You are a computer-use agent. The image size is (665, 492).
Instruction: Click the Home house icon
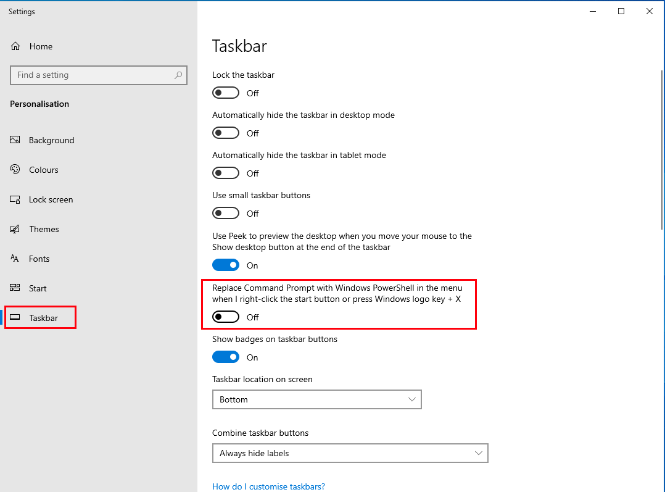tap(15, 46)
